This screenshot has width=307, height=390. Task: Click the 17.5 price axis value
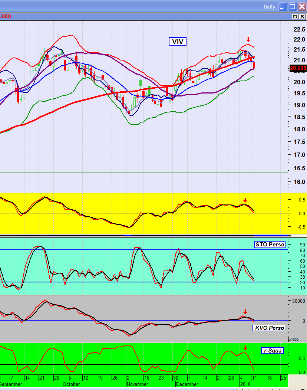click(299, 142)
